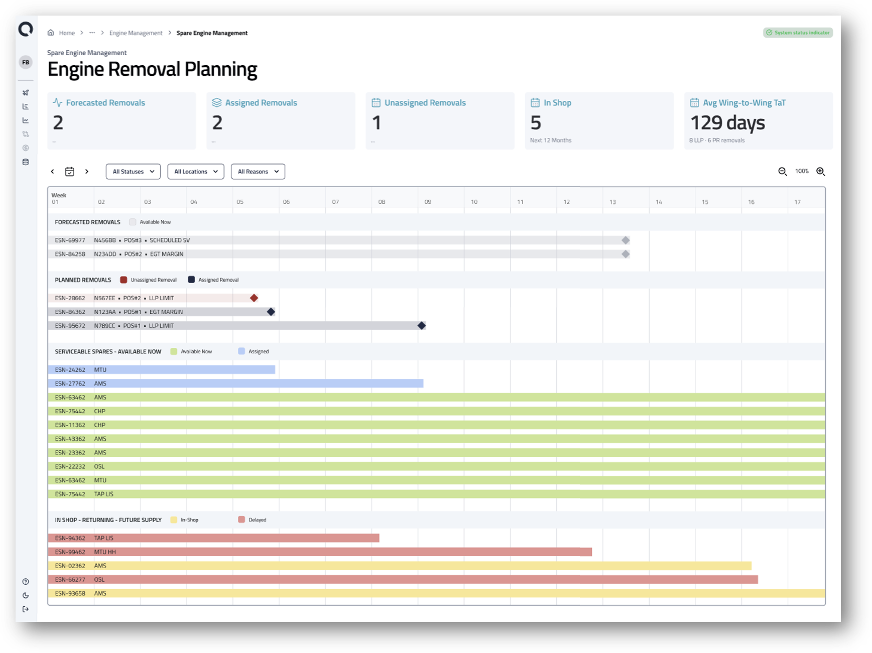Expand the All Locations filter
Viewport: 872px width, 653px height.
pyautogui.click(x=195, y=171)
